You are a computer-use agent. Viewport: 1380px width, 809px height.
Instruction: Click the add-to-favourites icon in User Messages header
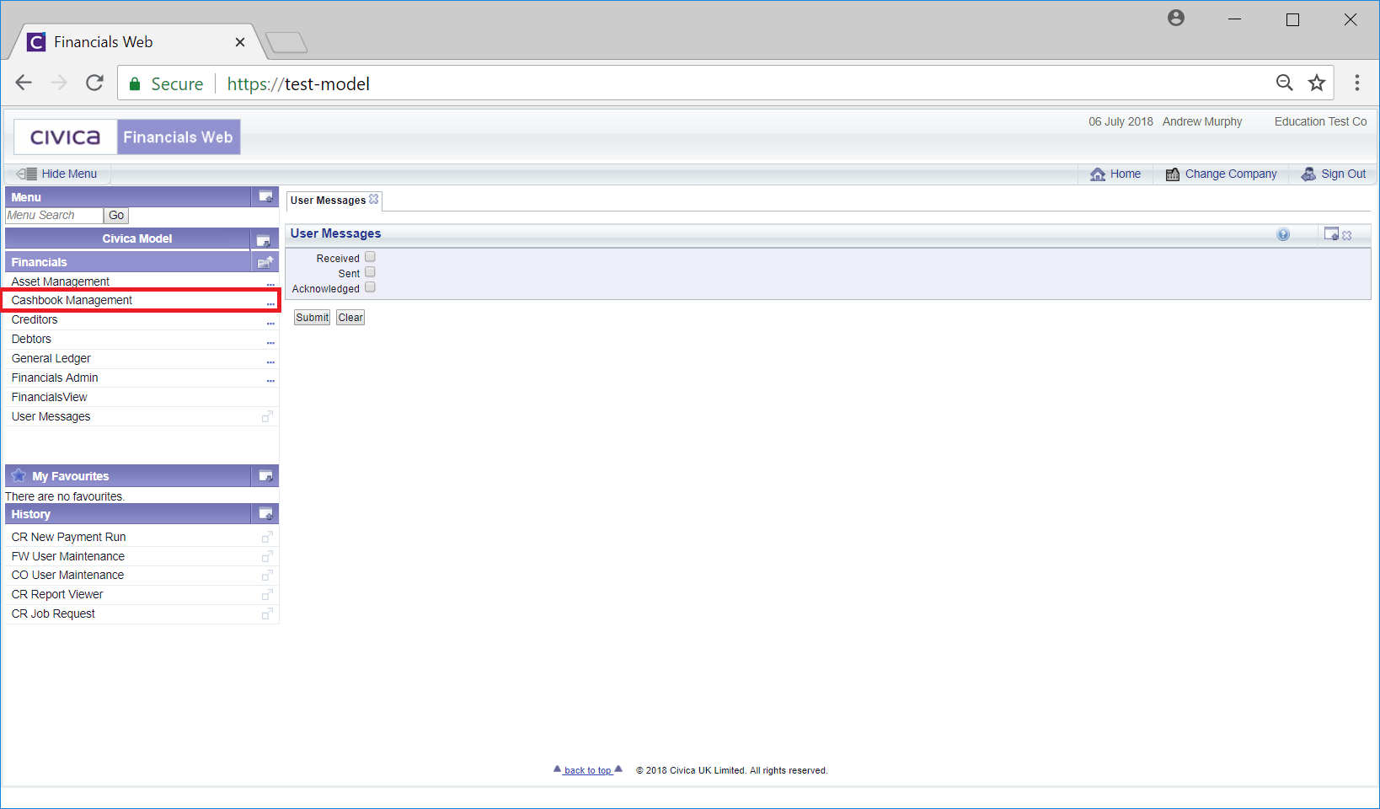[1331, 233]
